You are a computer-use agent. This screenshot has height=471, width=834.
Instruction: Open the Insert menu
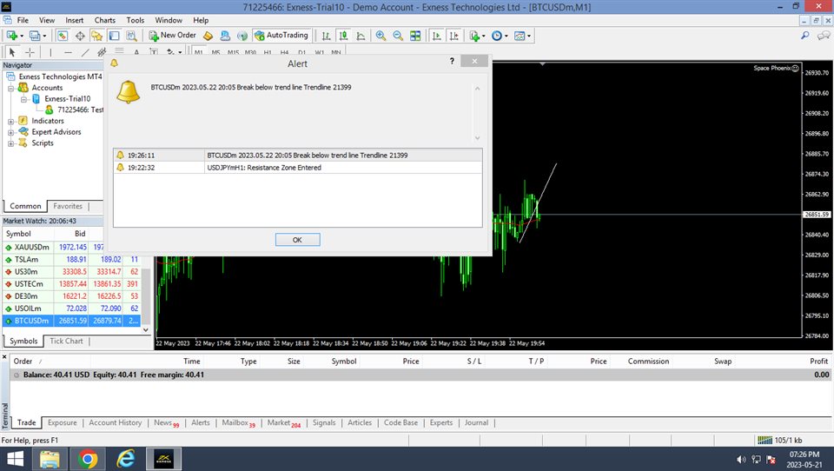[x=75, y=20]
